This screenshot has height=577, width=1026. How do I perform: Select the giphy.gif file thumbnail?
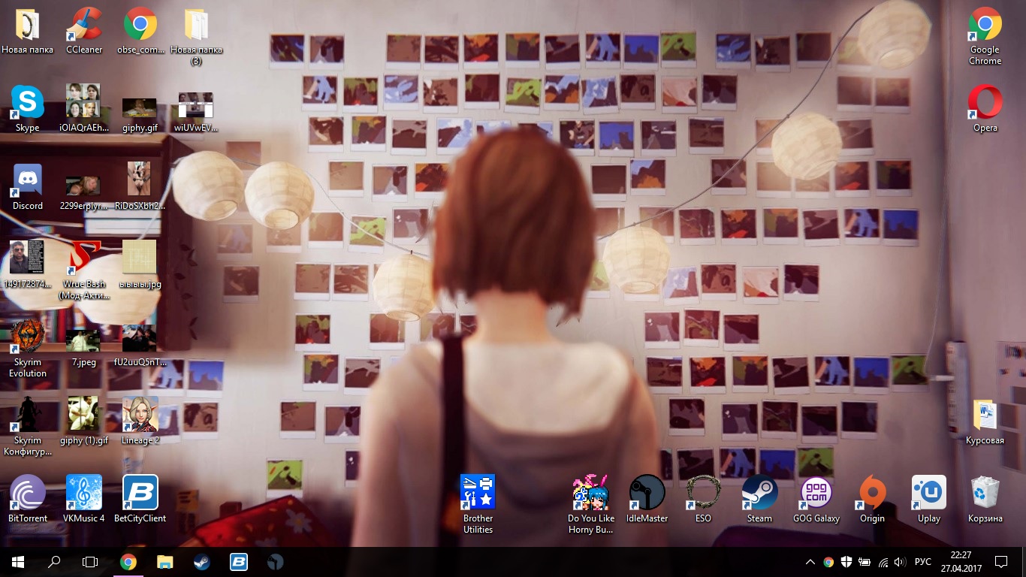[140, 108]
